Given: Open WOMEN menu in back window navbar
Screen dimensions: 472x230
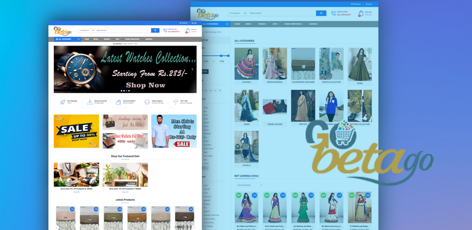Looking at the screenshot, I should coord(262,24).
